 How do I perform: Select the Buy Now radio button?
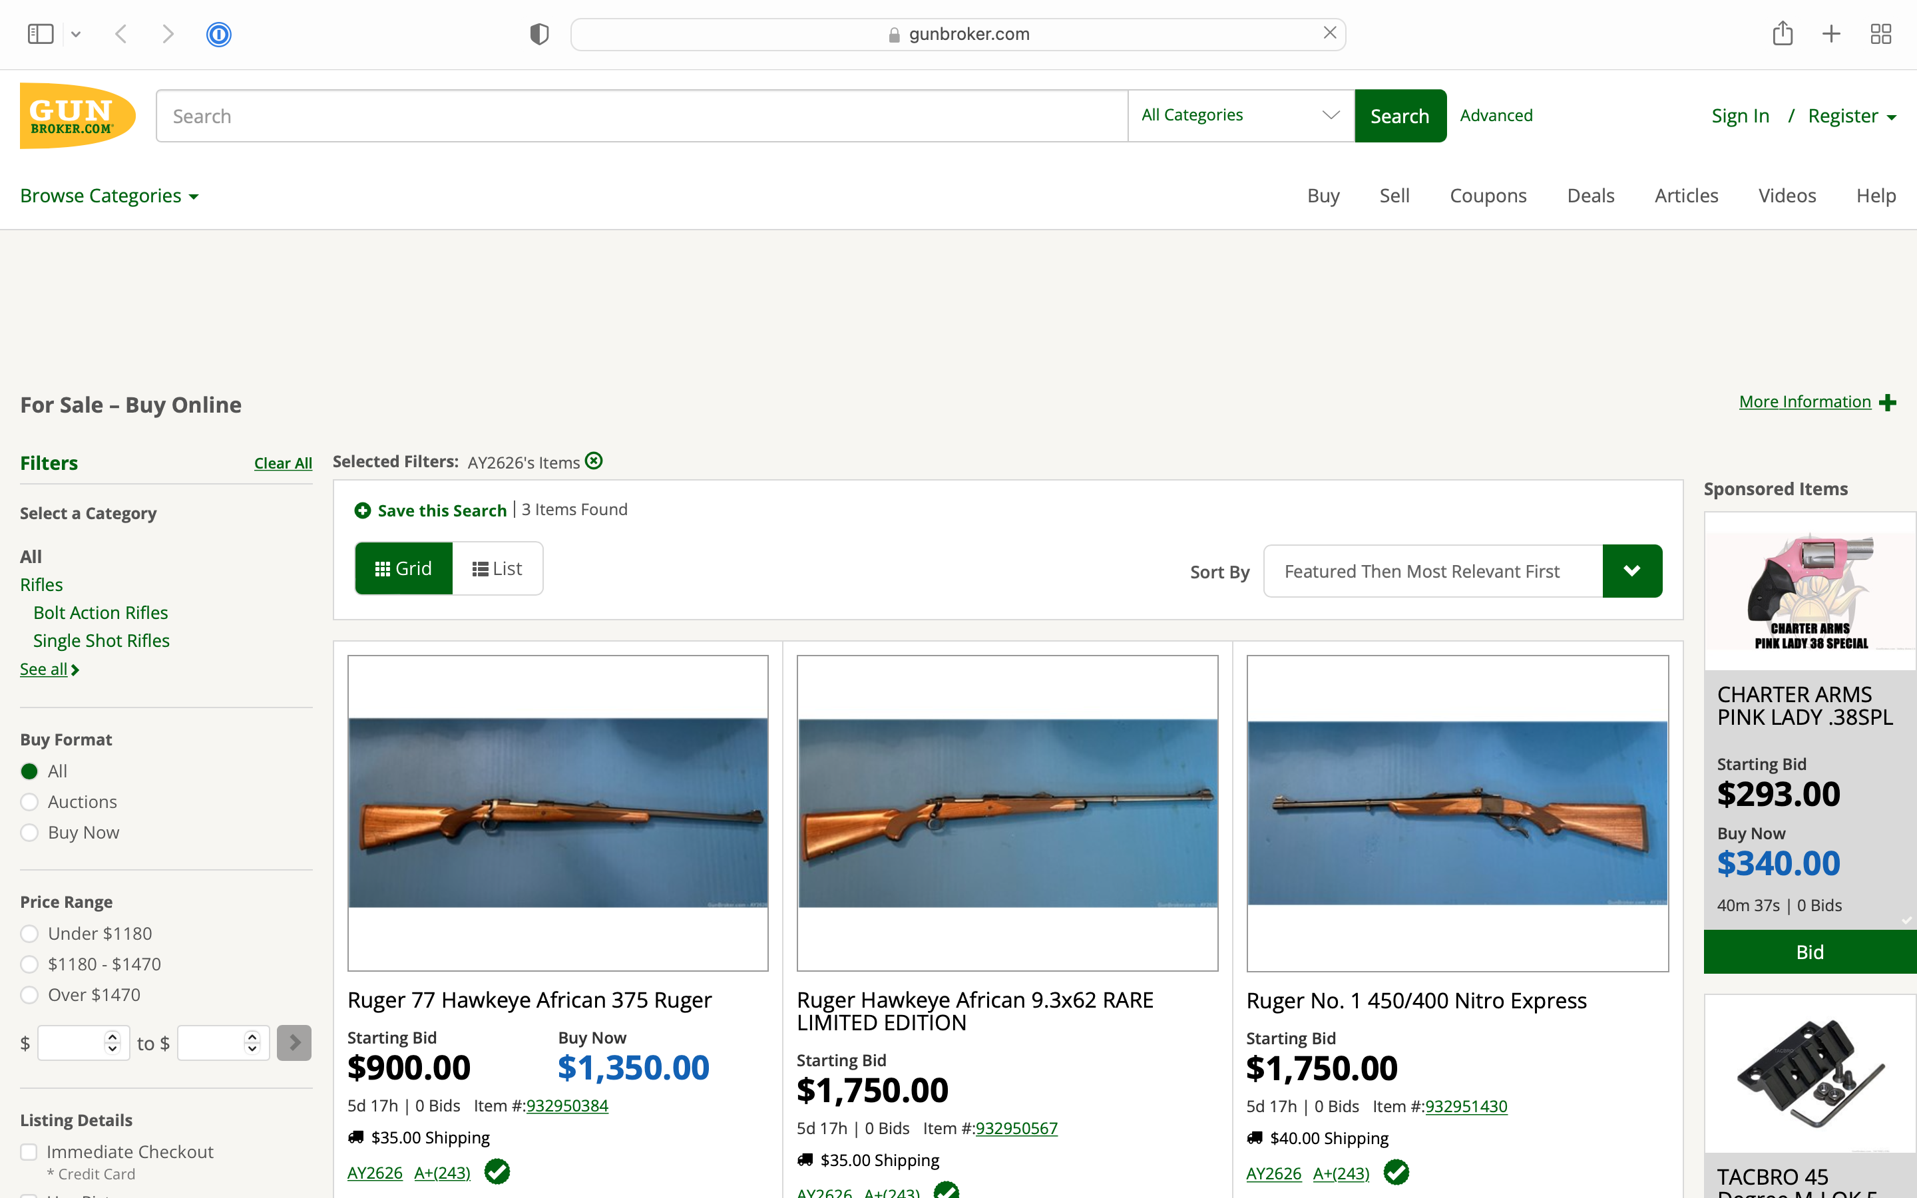pos(29,833)
